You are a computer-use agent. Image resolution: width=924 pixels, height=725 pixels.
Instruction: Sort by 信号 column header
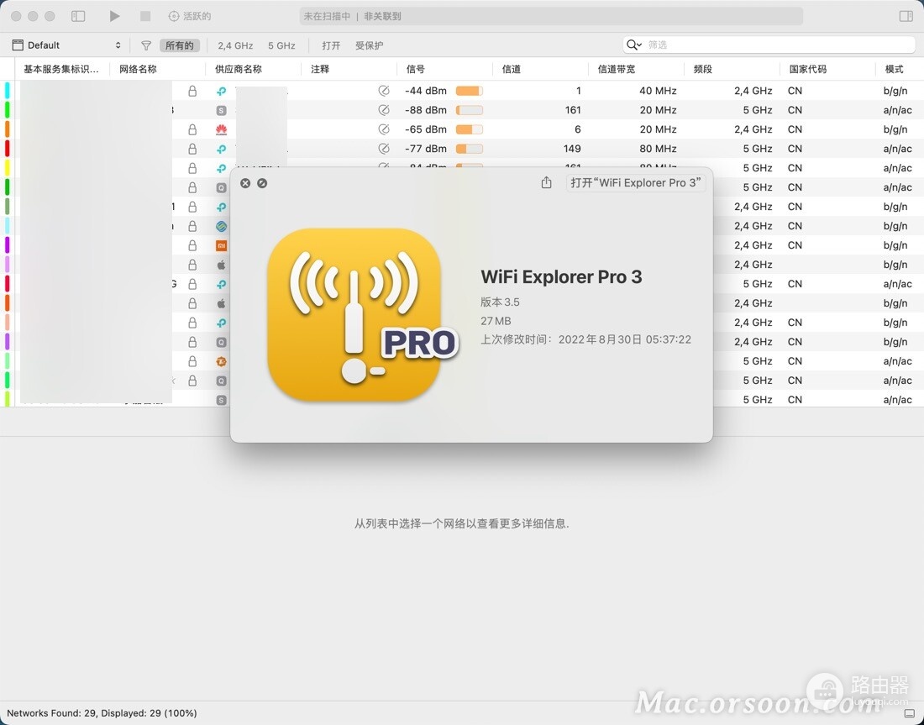coord(416,69)
